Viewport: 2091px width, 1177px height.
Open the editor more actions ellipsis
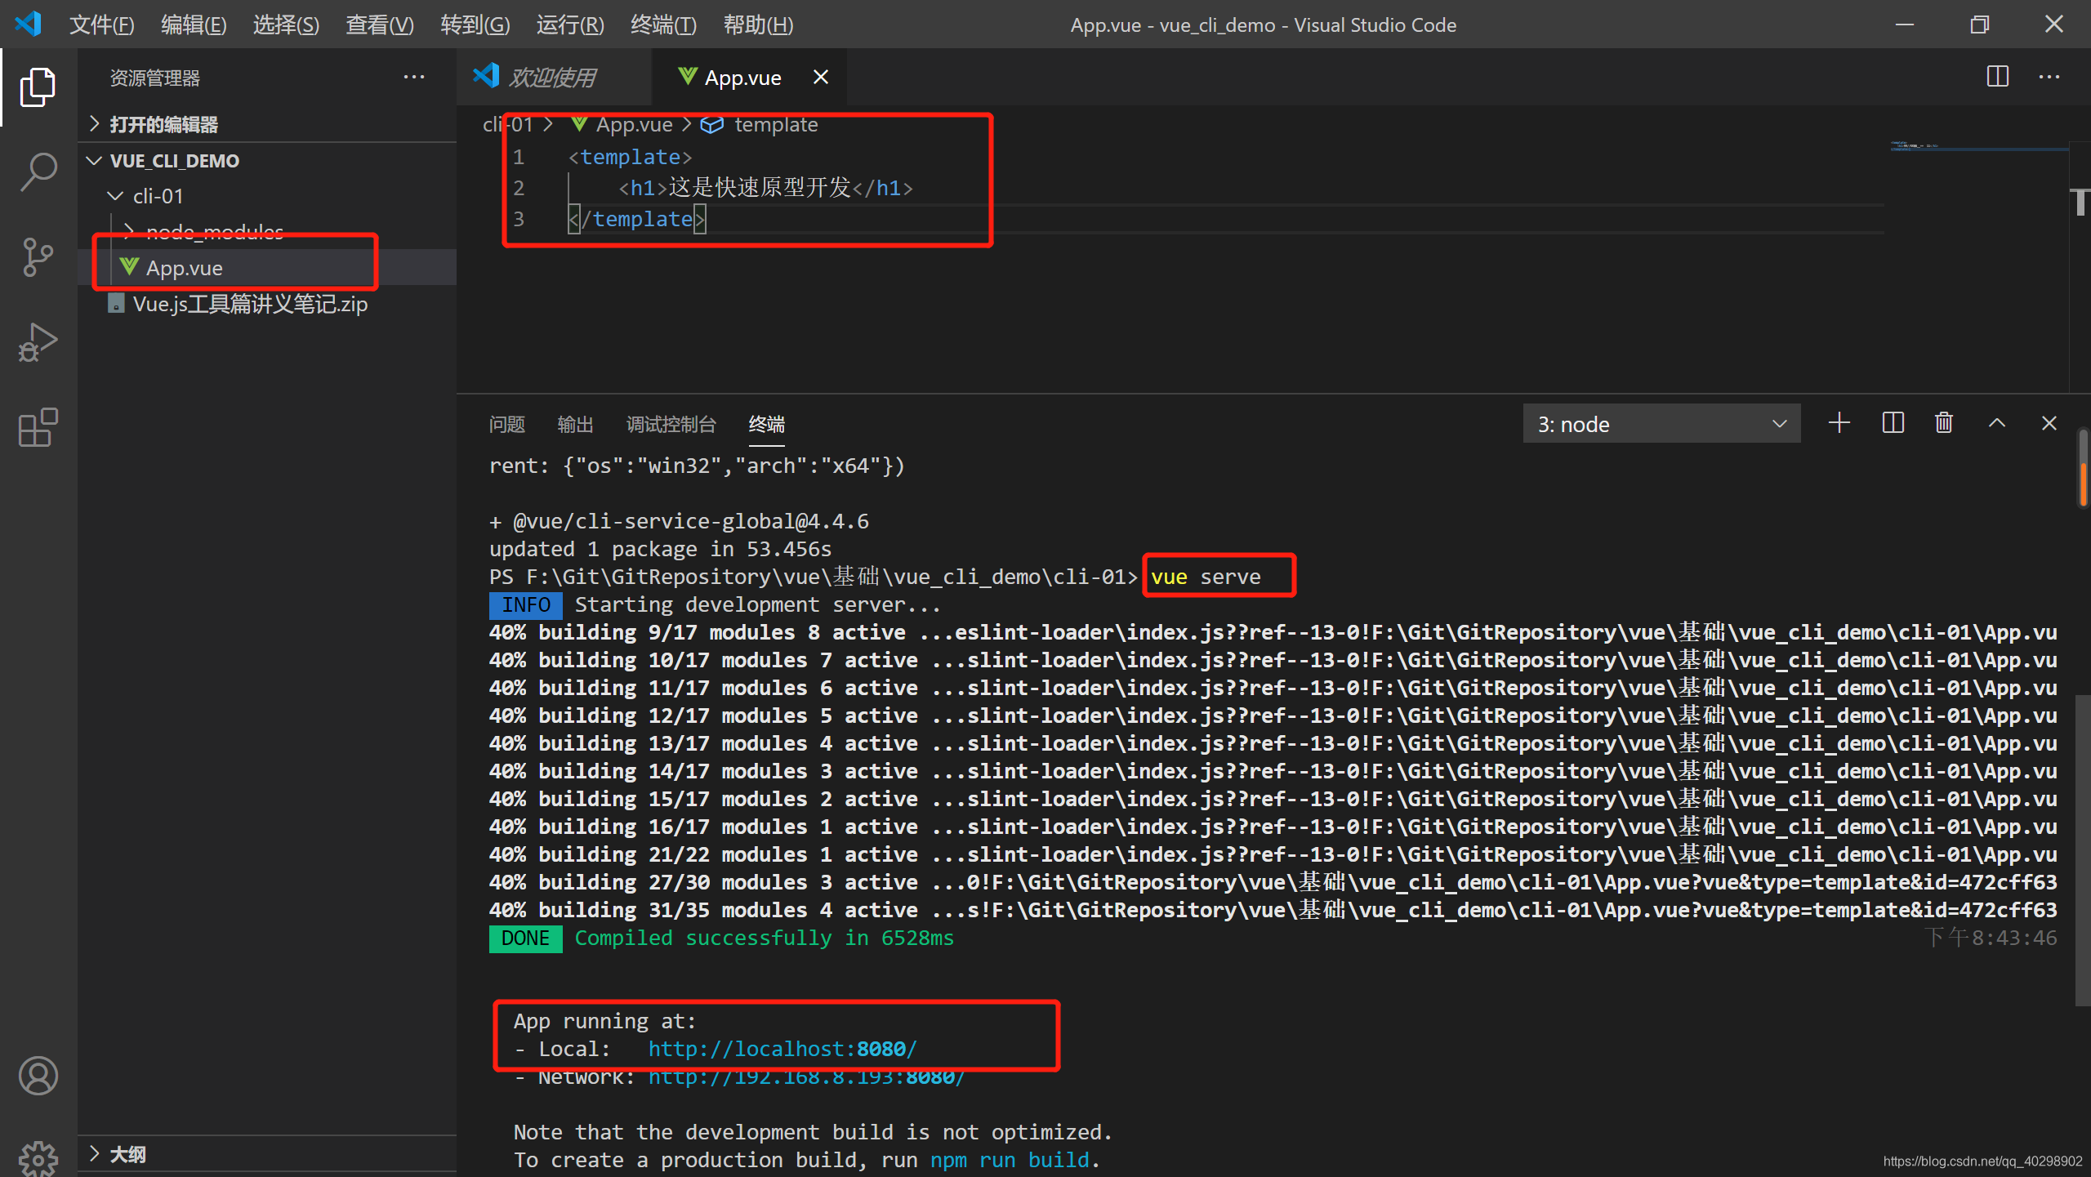pyautogui.click(x=2049, y=77)
